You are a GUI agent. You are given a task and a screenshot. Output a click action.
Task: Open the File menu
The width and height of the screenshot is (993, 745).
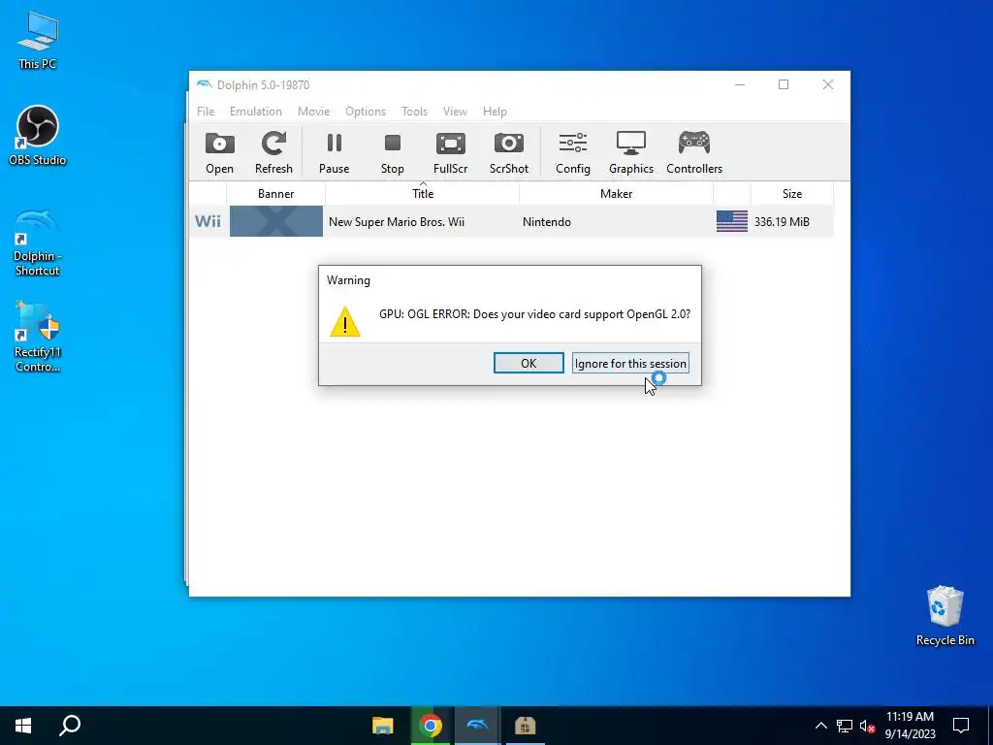tap(206, 112)
